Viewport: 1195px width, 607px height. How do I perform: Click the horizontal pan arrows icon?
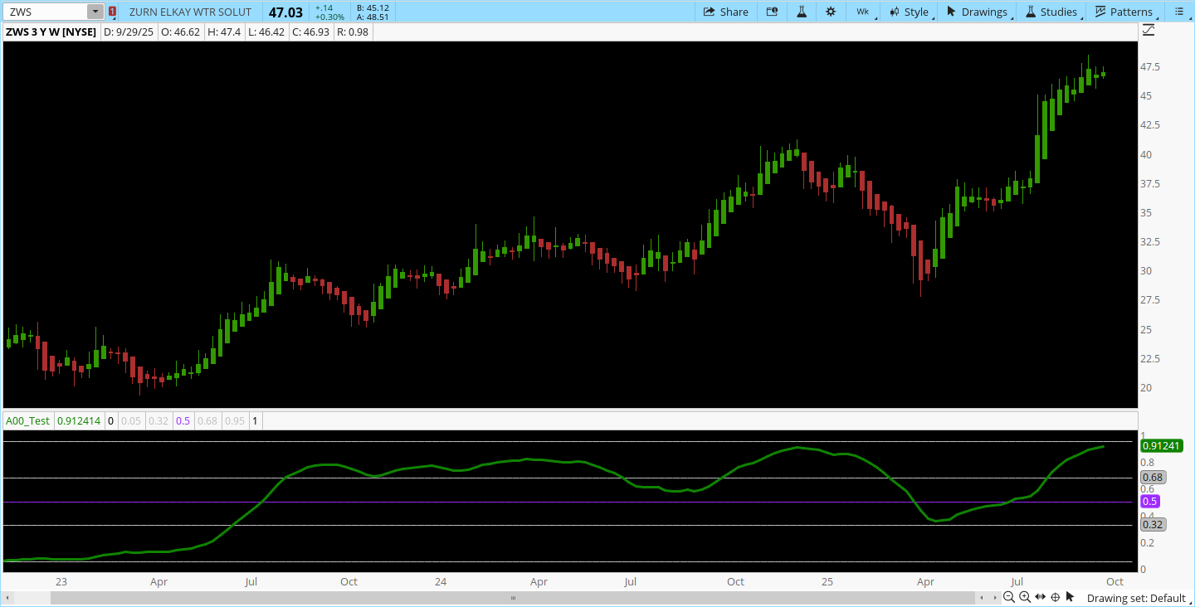point(1041,598)
